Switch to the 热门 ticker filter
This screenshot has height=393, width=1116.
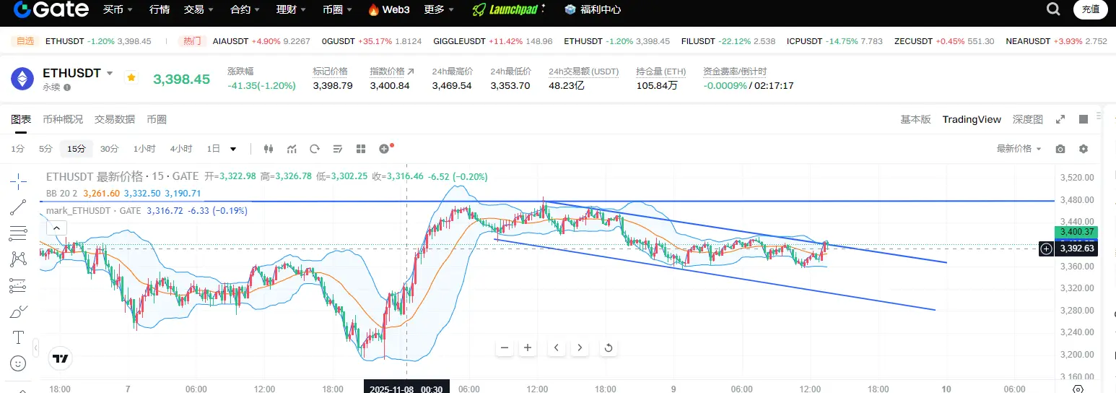[x=192, y=41]
